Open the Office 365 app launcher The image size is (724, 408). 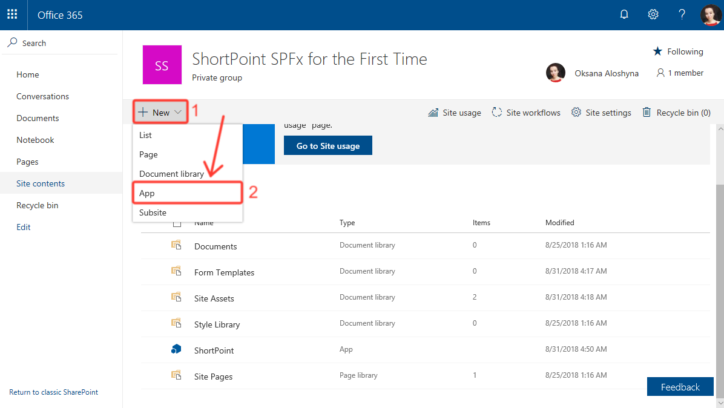coord(12,15)
